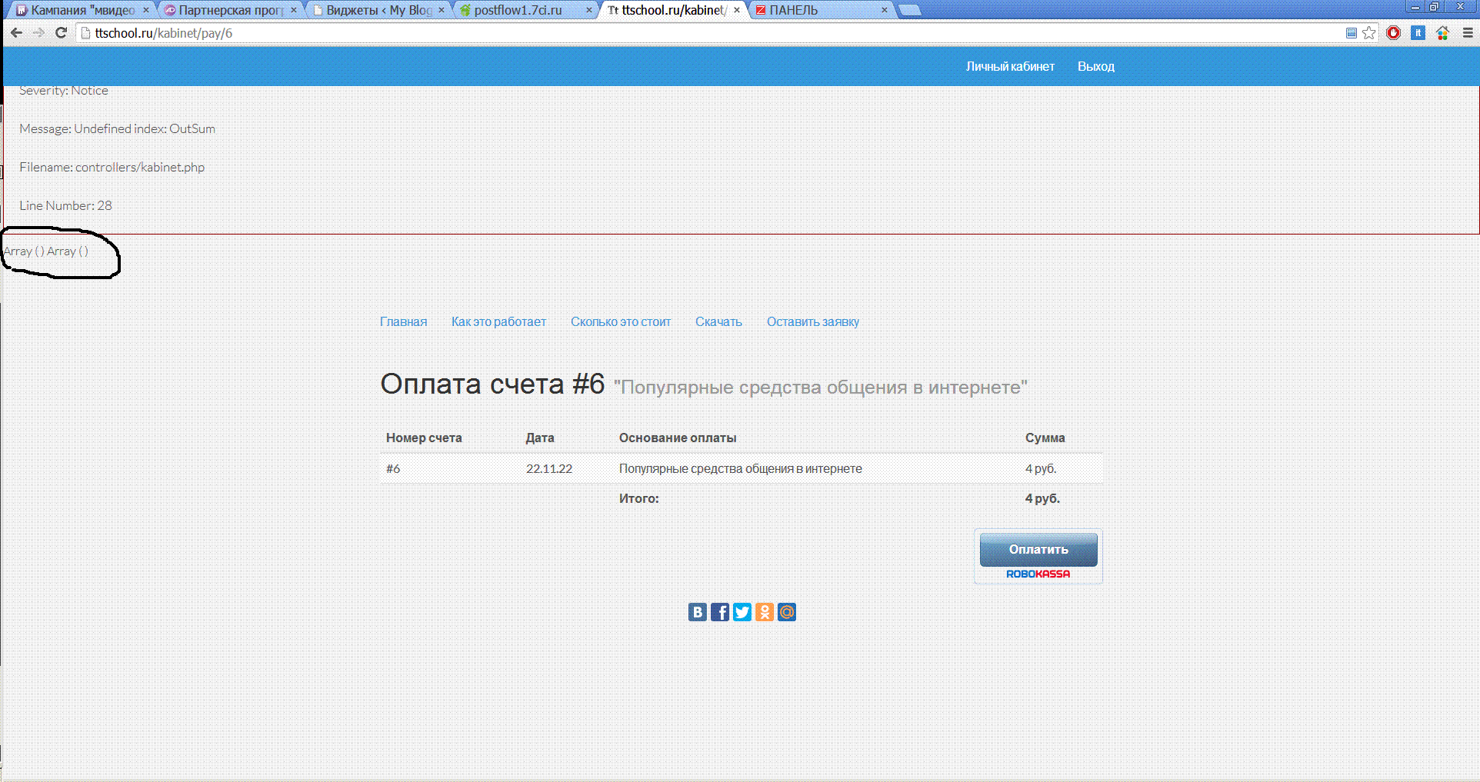
Task: Click the Основание оплаты column header
Action: pos(678,438)
